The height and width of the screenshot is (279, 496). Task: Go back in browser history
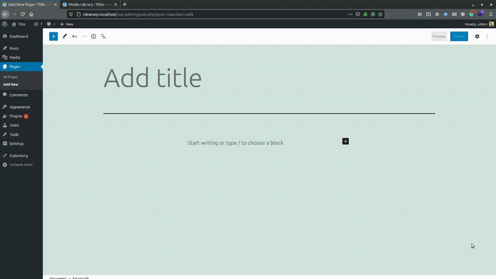5,14
